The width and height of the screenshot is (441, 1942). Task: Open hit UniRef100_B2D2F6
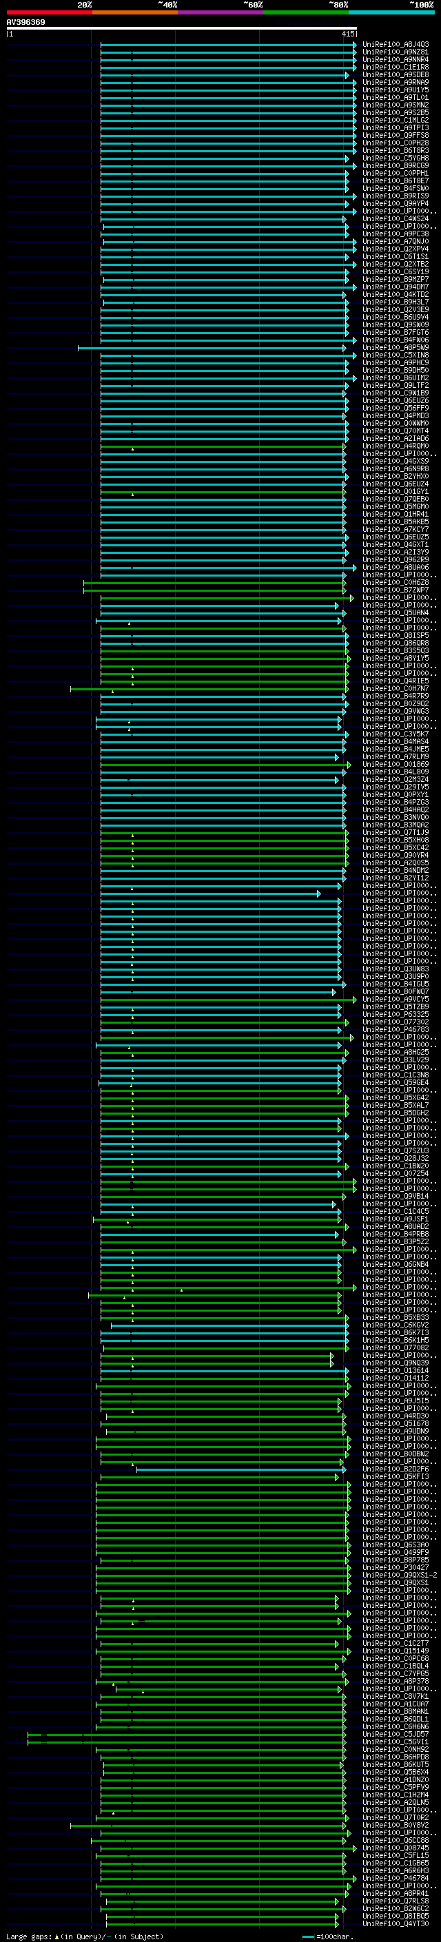pos(396,1469)
